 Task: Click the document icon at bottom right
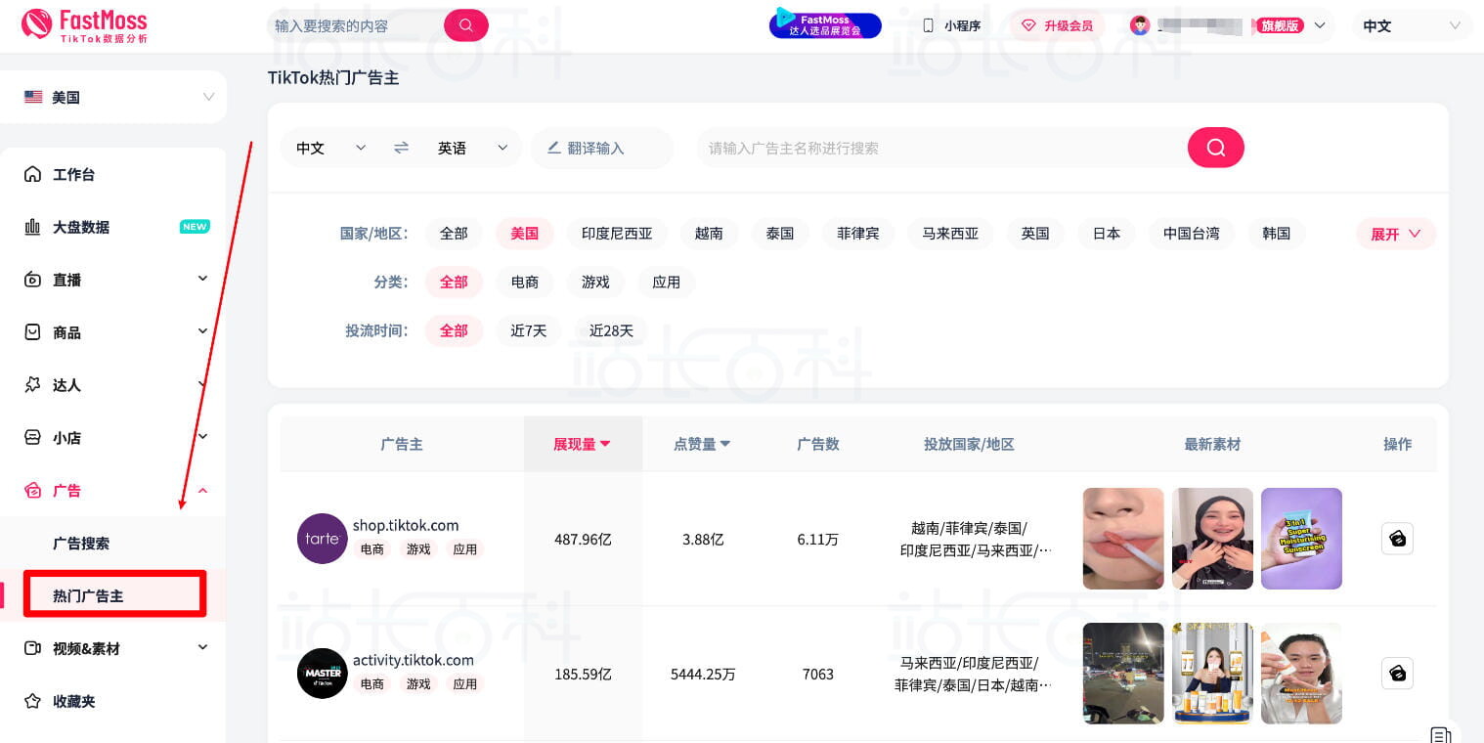pyautogui.click(x=1440, y=734)
